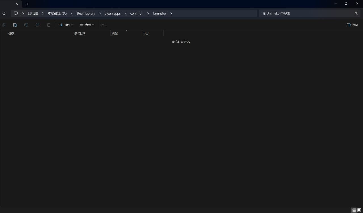Screen dimensions: 363x213
Task: Add a new tab with plus icon
Action: pyautogui.click(x=27, y=4)
